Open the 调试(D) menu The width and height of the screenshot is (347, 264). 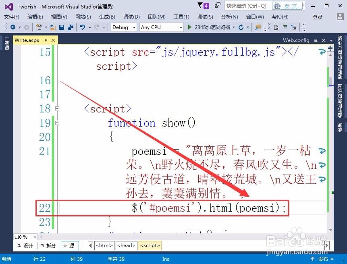coord(131,17)
